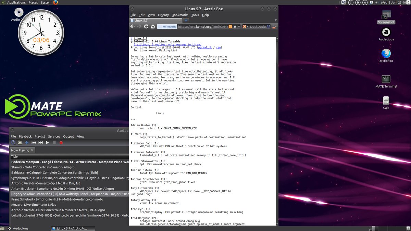
Task: Click Audacious add files plus icon
Action: pos(27,142)
